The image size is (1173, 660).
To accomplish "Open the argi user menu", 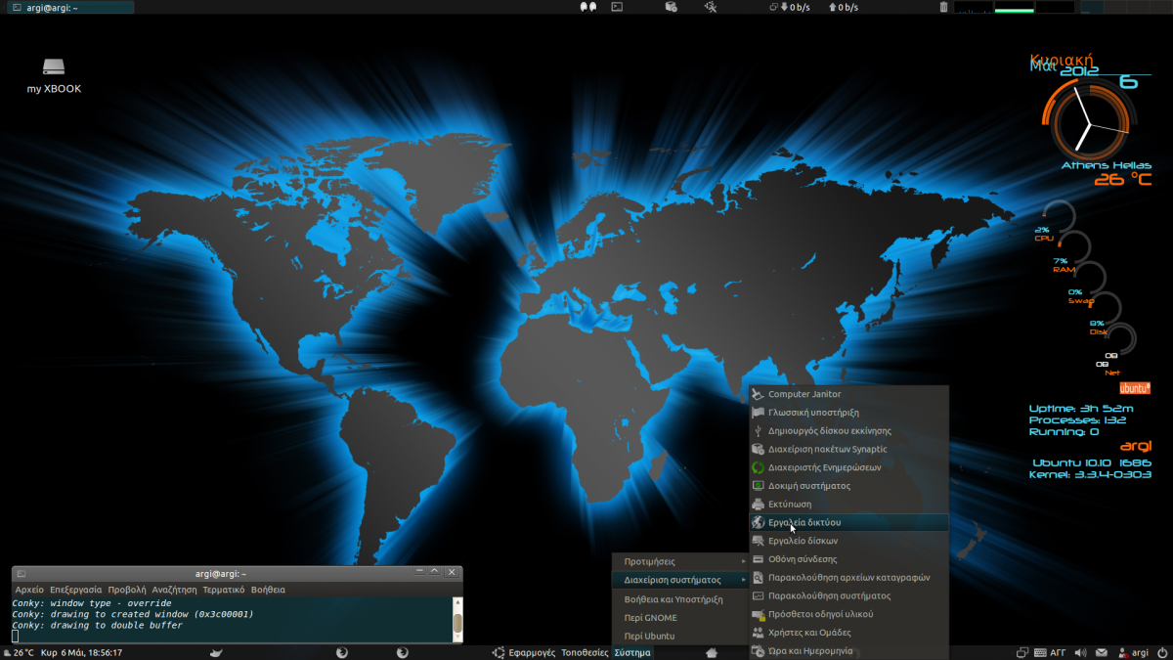I will [1132, 652].
